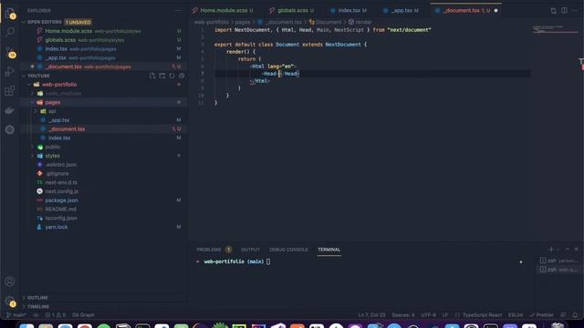Click the errors and warnings count in the status bar
Screen dimensions: 584x328
[55, 315]
